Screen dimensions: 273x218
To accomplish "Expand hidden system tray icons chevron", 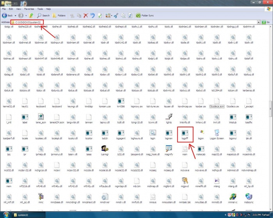I will (226, 215).
